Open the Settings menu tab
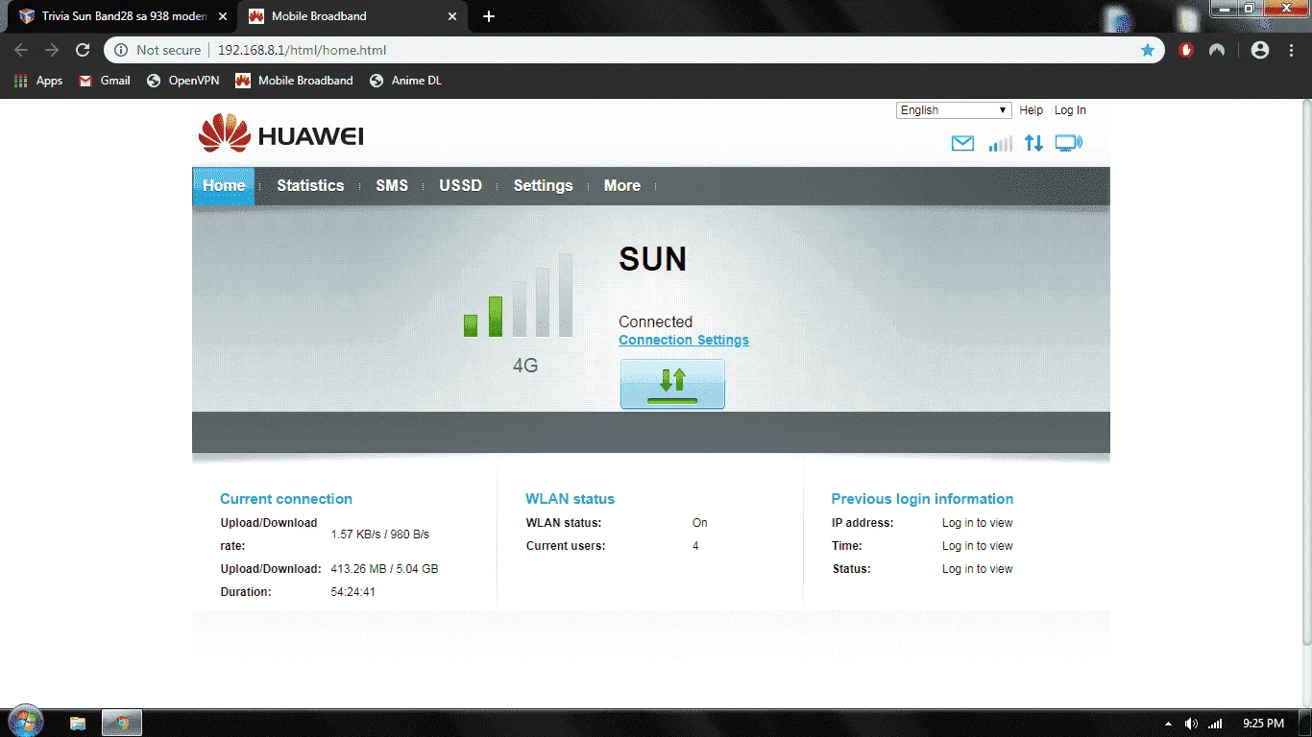Image resolution: width=1312 pixels, height=737 pixels. tap(543, 186)
